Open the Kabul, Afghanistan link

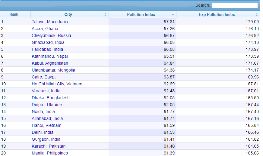point(50,63)
